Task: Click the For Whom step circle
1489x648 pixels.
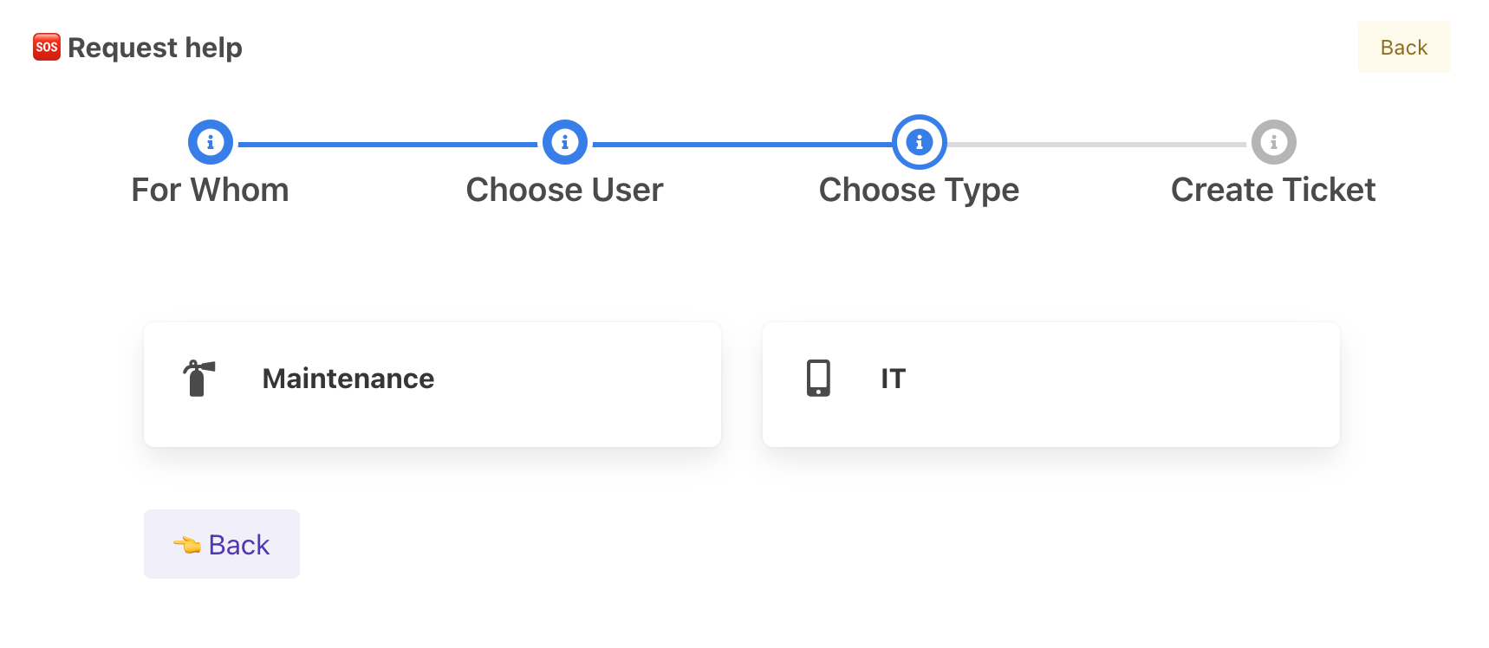Action: click(211, 142)
